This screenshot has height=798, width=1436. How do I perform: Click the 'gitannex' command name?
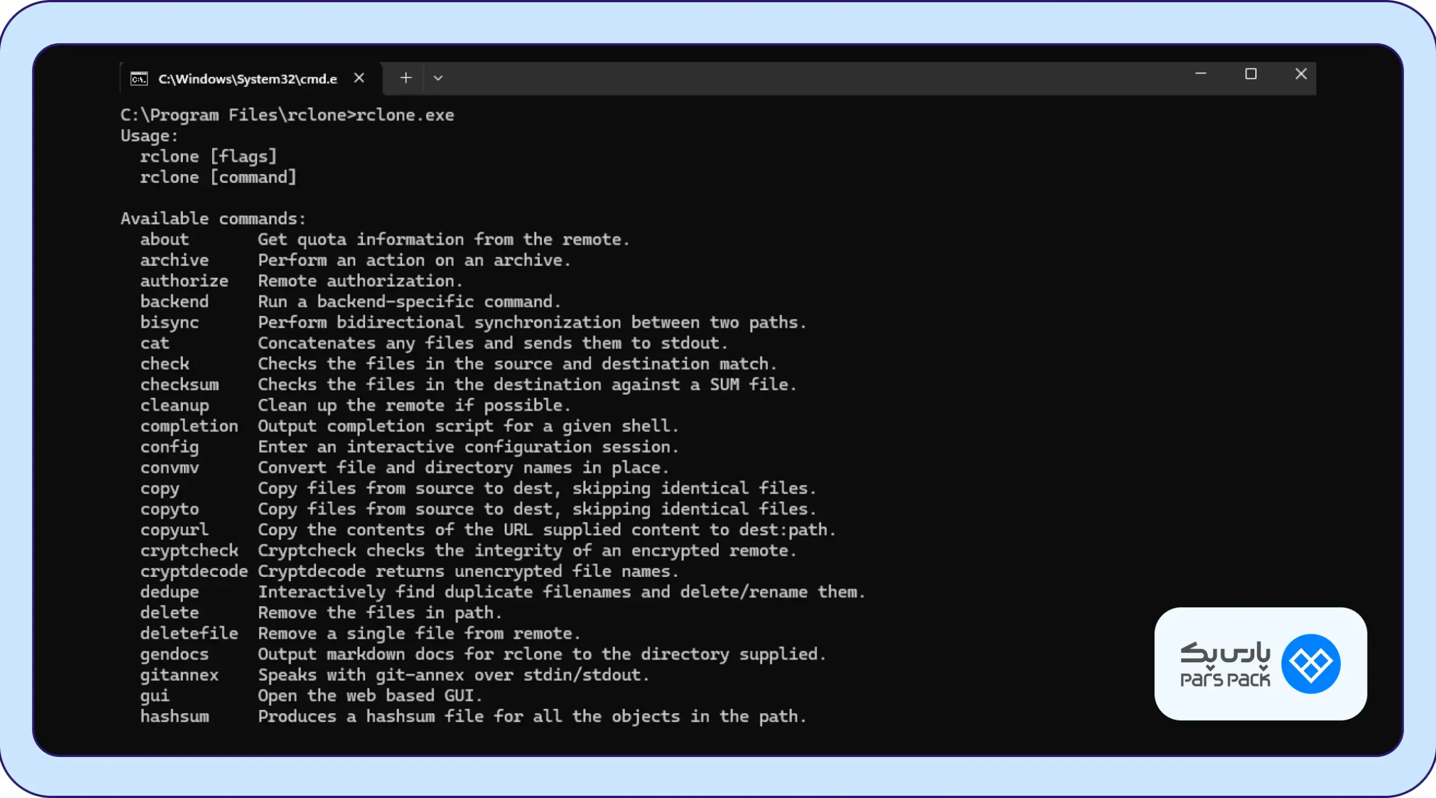tap(179, 675)
